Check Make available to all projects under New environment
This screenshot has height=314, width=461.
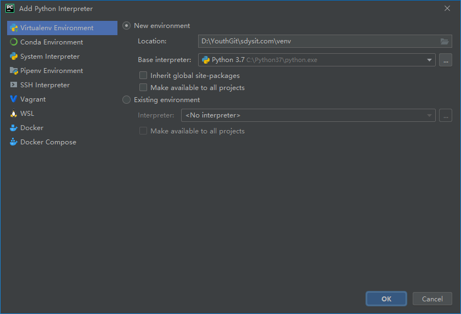143,88
